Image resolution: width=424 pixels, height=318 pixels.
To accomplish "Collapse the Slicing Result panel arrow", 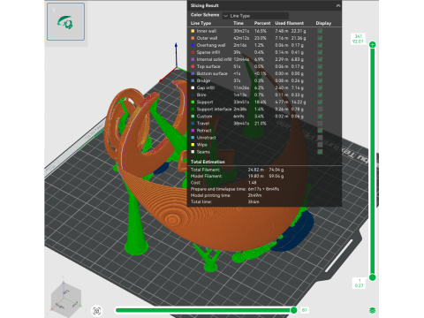I will click(338, 5).
